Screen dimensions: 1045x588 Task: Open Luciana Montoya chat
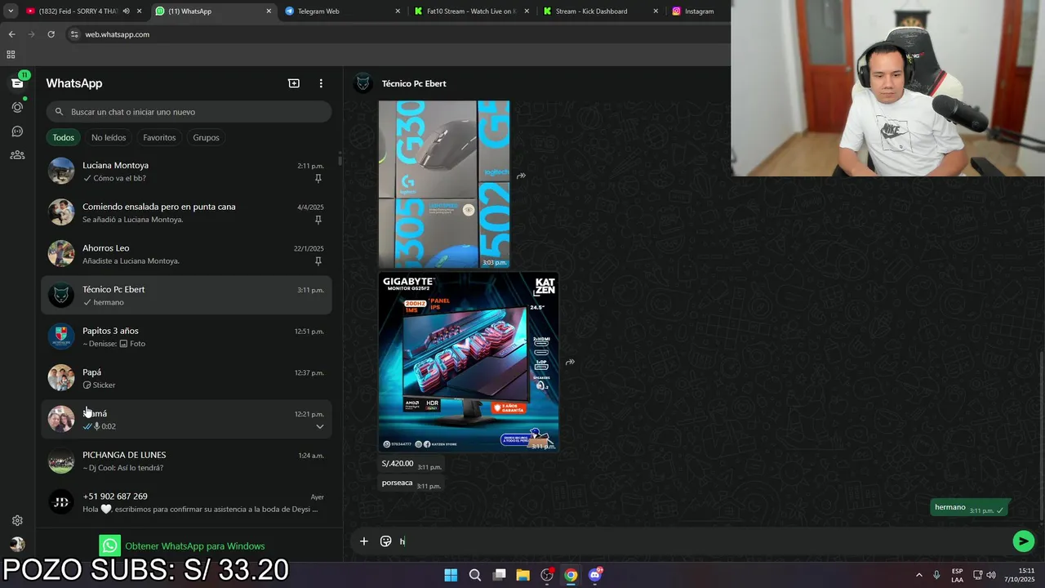coord(186,171)
